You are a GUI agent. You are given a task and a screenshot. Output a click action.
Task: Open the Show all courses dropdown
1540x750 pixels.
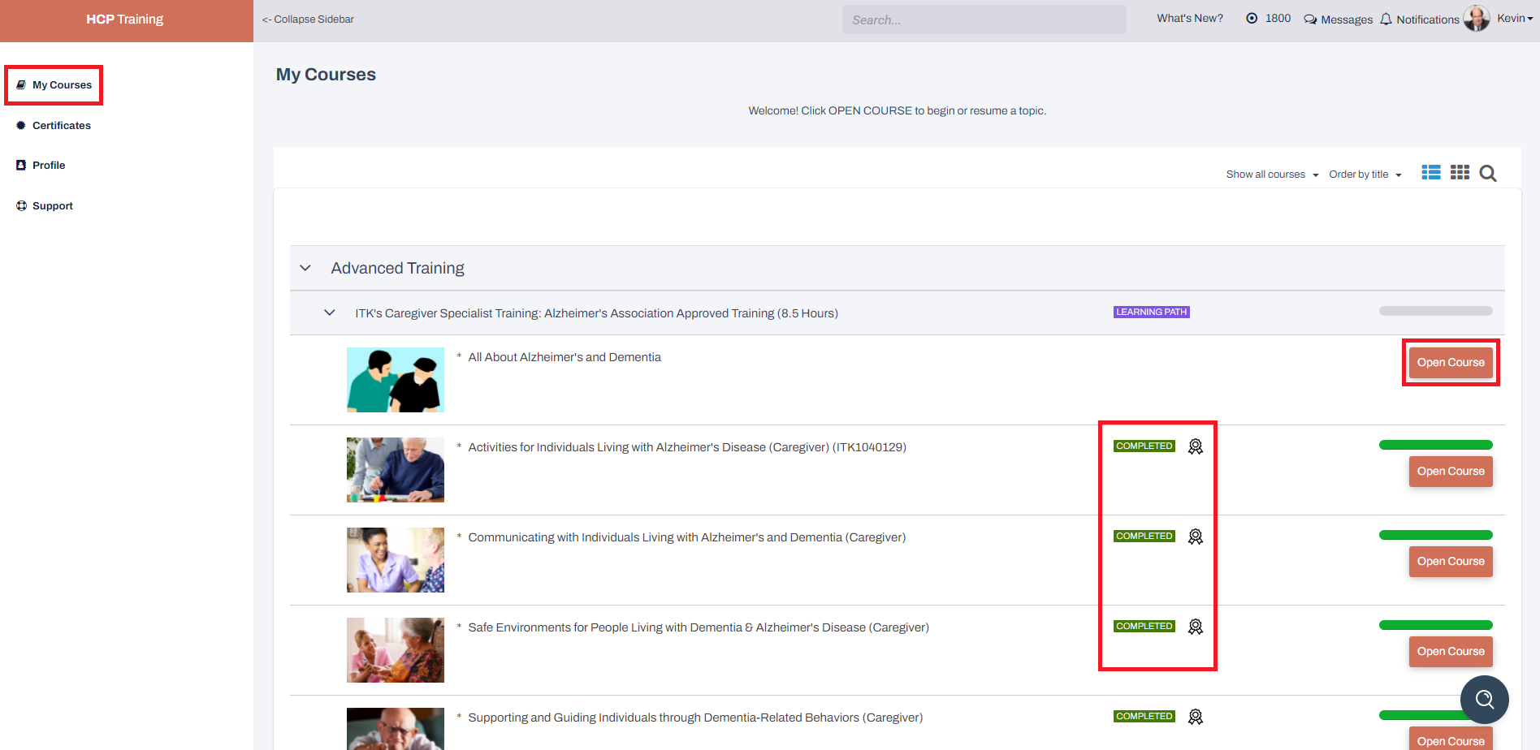[1271, 175]
